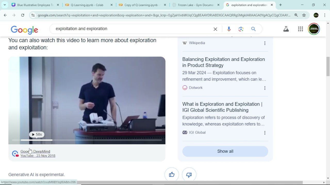Search by image with Google Lens
Screen dimensions: 330x185
[x=241, y=29]
